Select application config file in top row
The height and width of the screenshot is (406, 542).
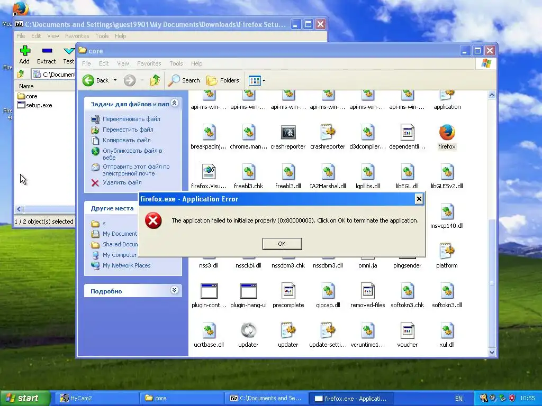[447, 100]
